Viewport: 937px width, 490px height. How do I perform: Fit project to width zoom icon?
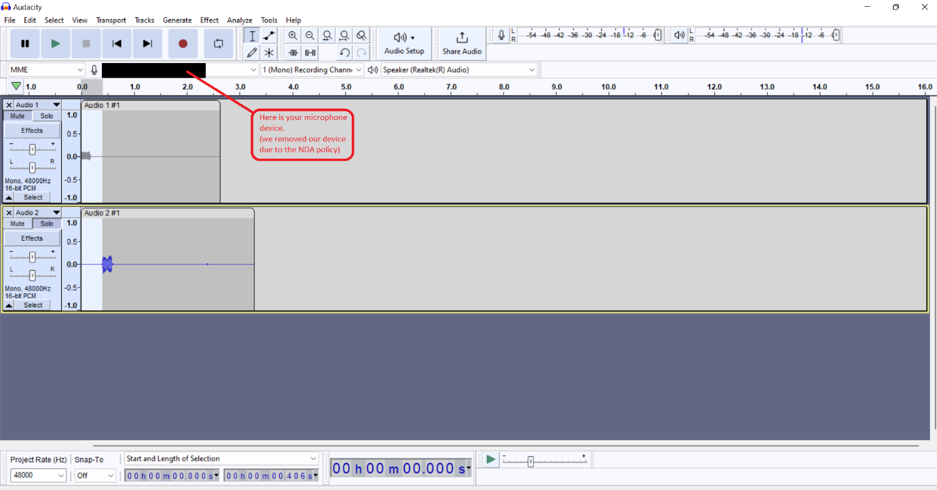pos(344,36)
